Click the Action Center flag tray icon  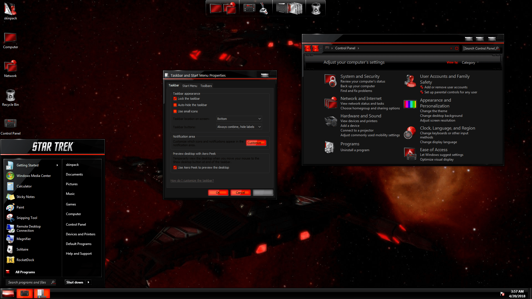click(x=502, y=294)
